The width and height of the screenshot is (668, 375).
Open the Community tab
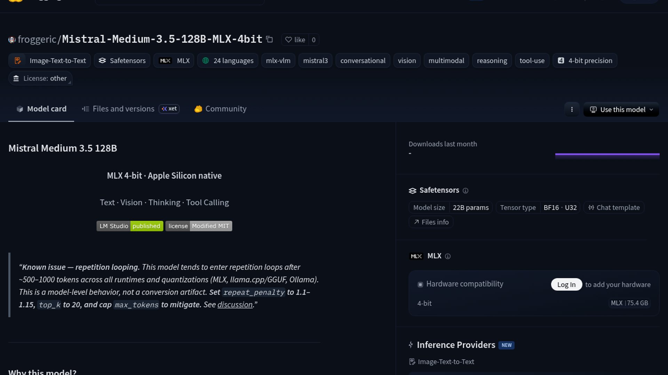[x=220, y=109]
